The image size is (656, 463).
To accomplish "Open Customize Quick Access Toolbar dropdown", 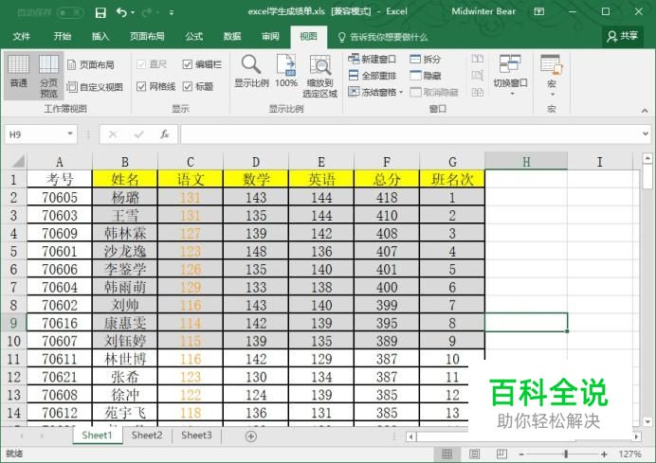I will 172,13.
